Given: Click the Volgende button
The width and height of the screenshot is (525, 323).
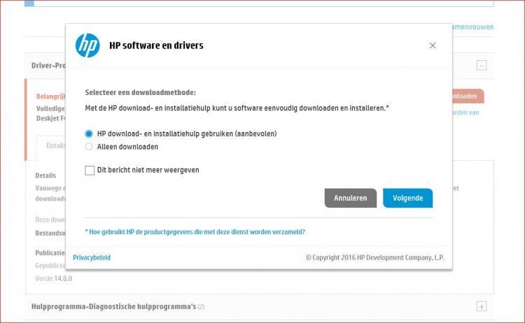Looking at the screenshot, I should tap(408, 198).
